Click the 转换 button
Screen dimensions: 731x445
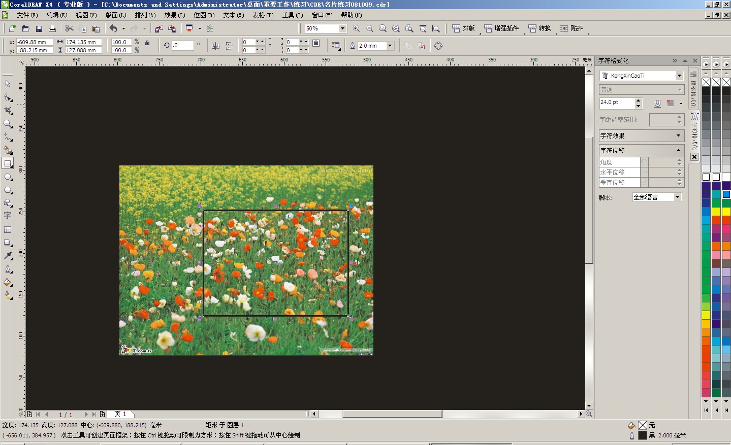tap(539, 28)
